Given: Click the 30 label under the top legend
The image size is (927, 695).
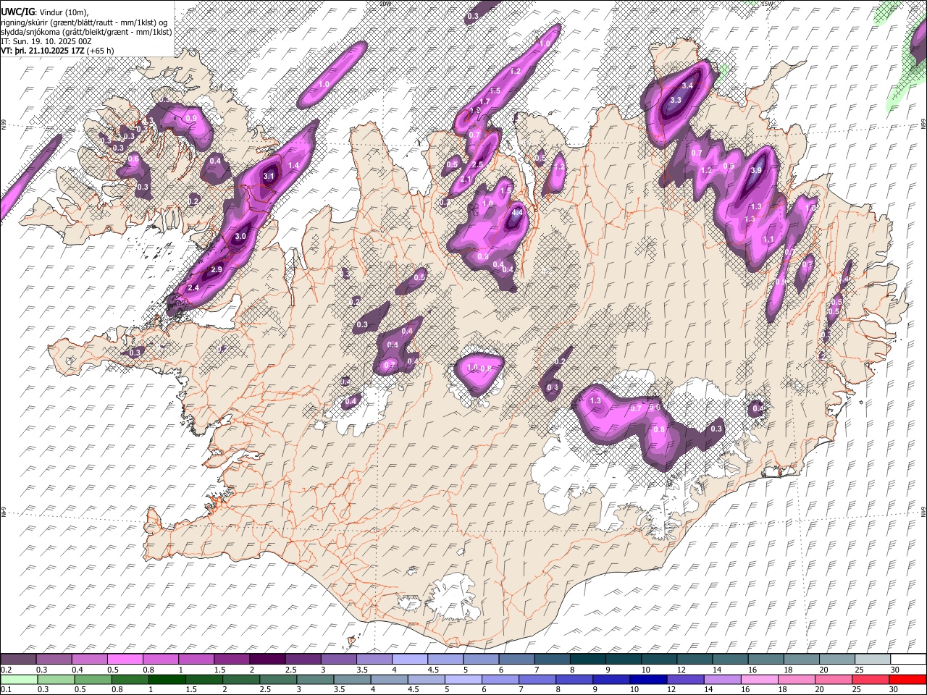Looking at the screenshot, I should click(894, 670).
